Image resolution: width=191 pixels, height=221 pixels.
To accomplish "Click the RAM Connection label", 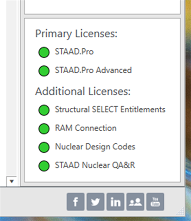I will (x=86, y=128).
